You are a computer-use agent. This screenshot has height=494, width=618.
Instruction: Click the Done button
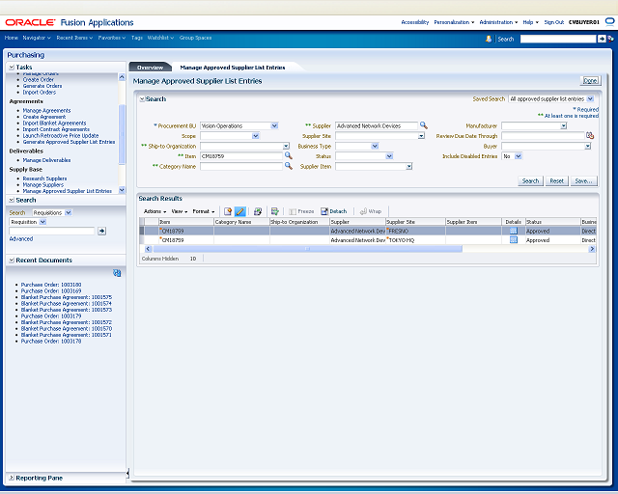click(x=590, y=80)
